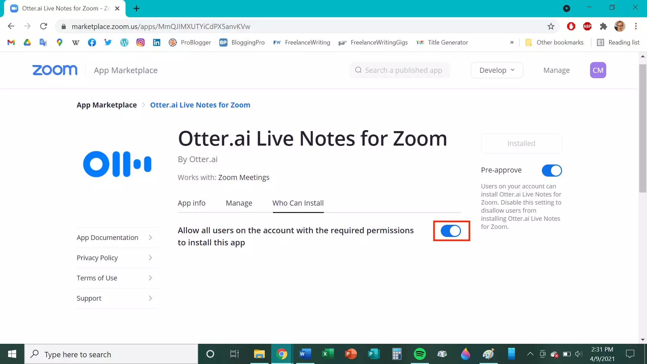Switch to the App info tab
Viewport: 647px width, 364px height.
click(191, 203)
